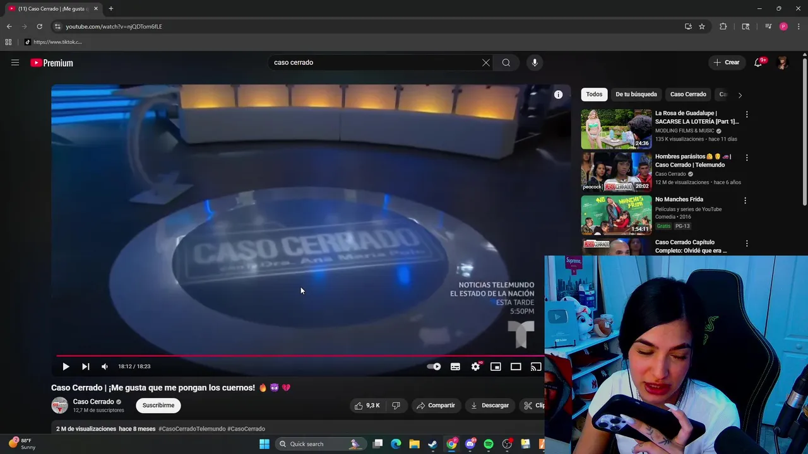Skip to the next video
Image resolution: width=808 pixels, height=454 pixels.
pyautogui.click(x=85, y=366)
